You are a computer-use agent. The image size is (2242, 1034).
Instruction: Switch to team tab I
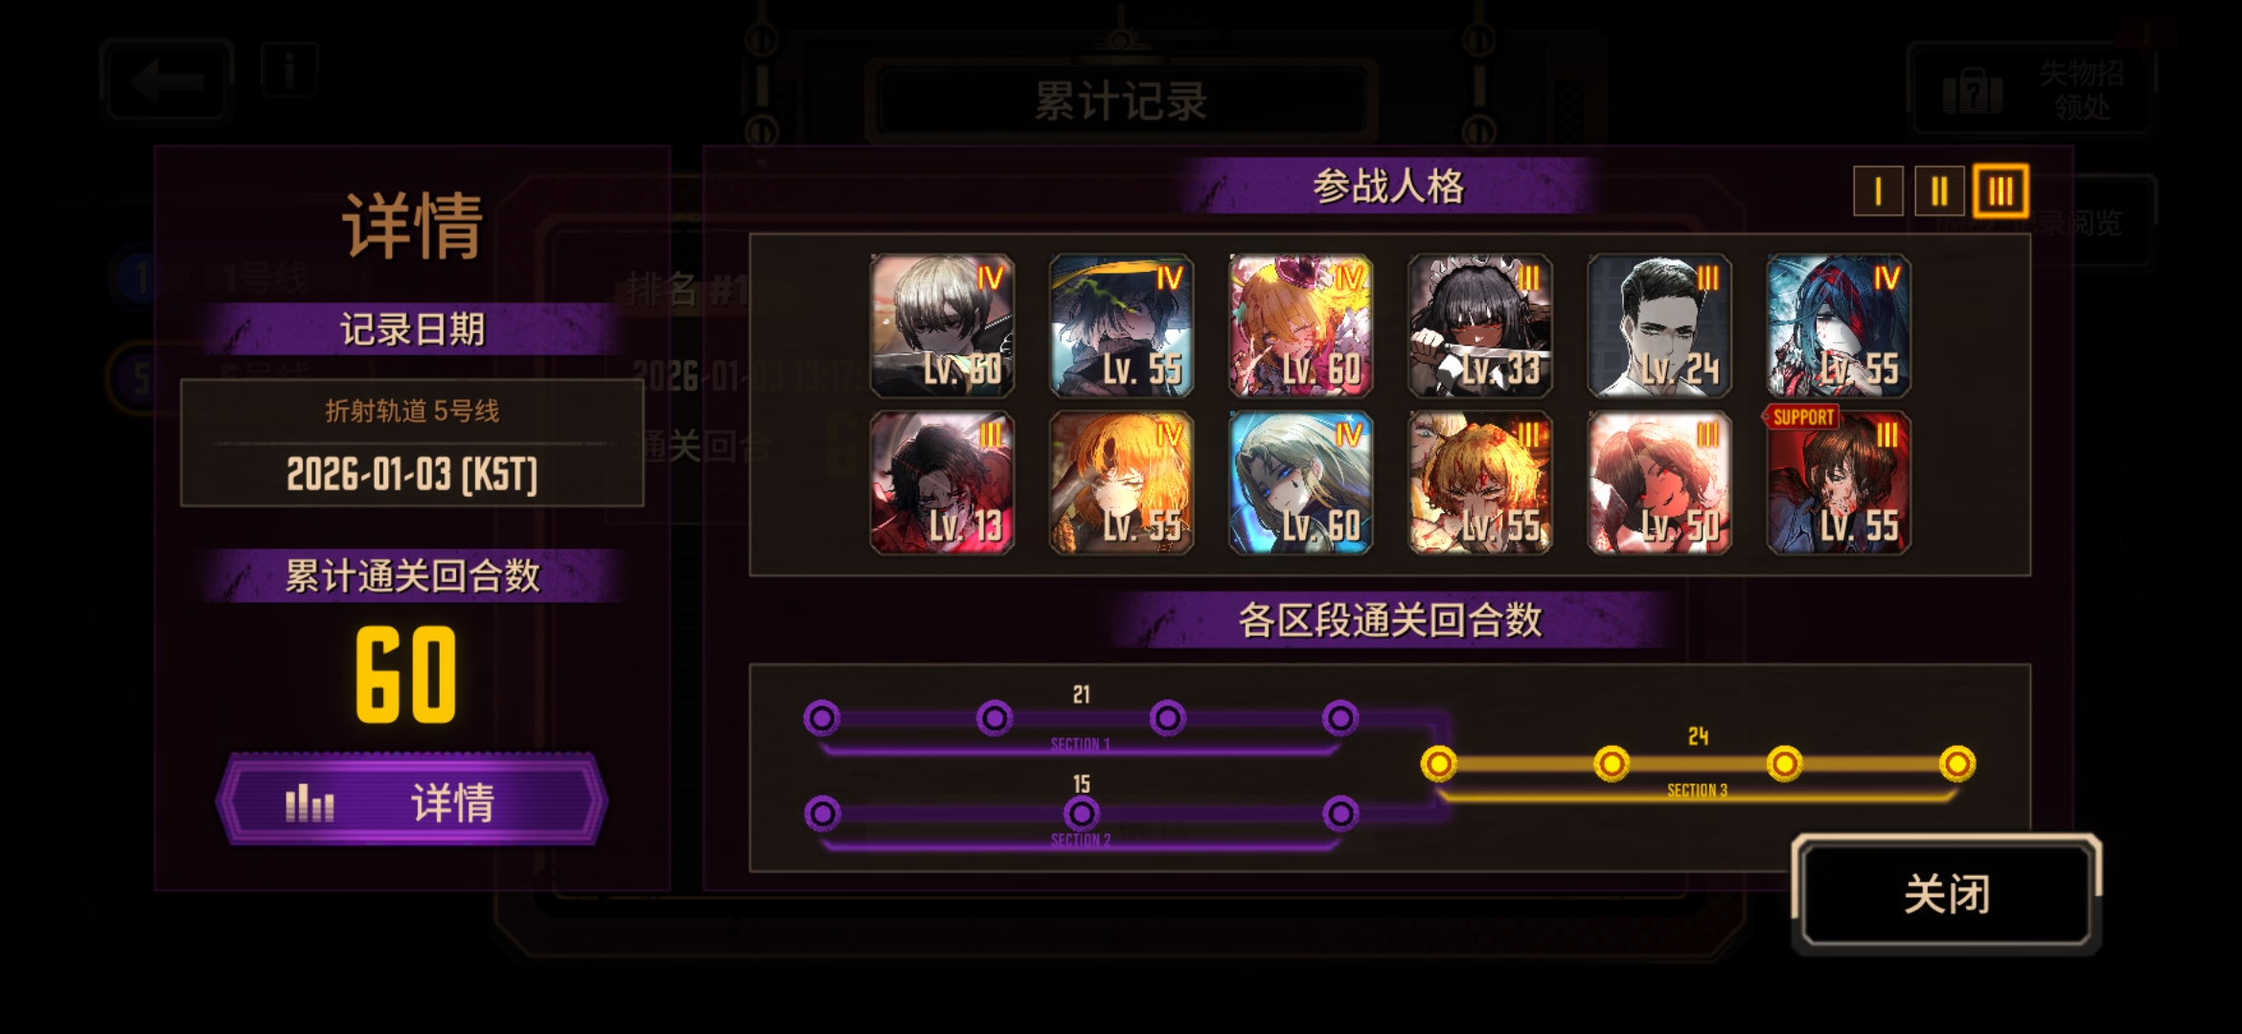pyautogui.click(x=1877, y=191)
